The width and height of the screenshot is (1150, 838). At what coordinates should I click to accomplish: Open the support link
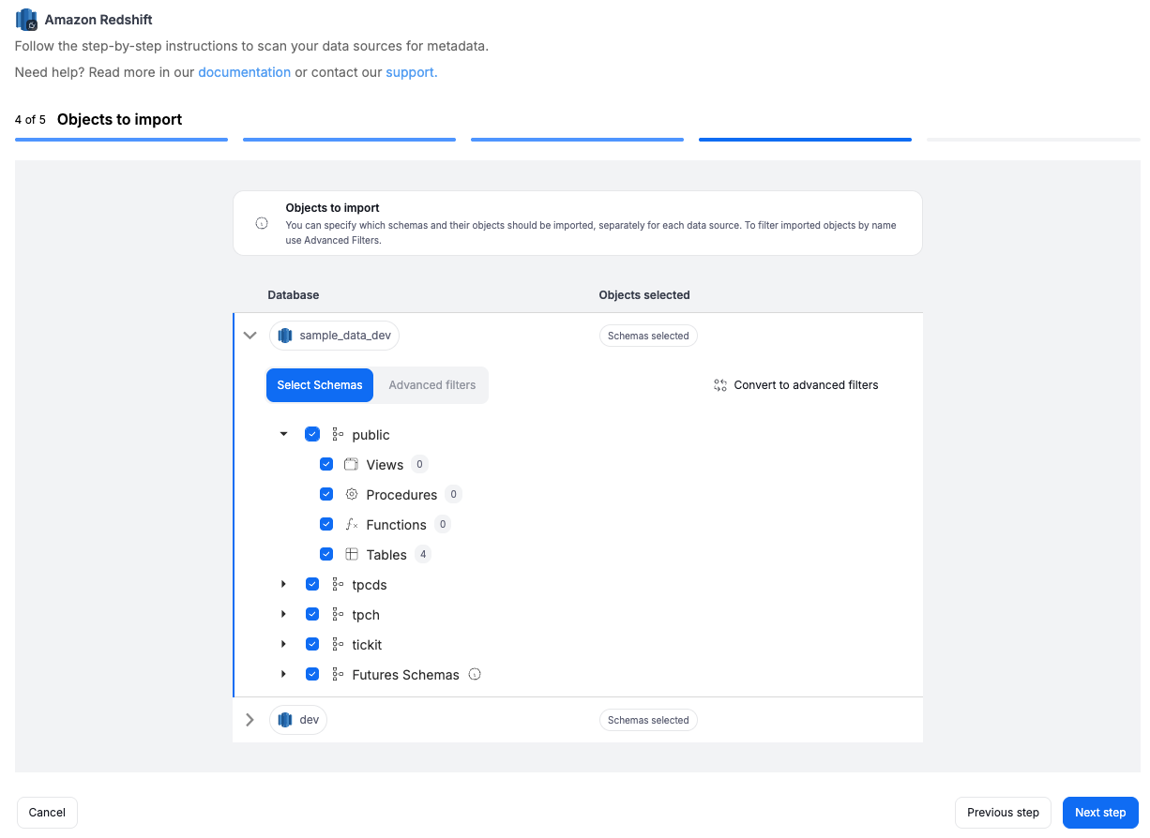[412, 72]
